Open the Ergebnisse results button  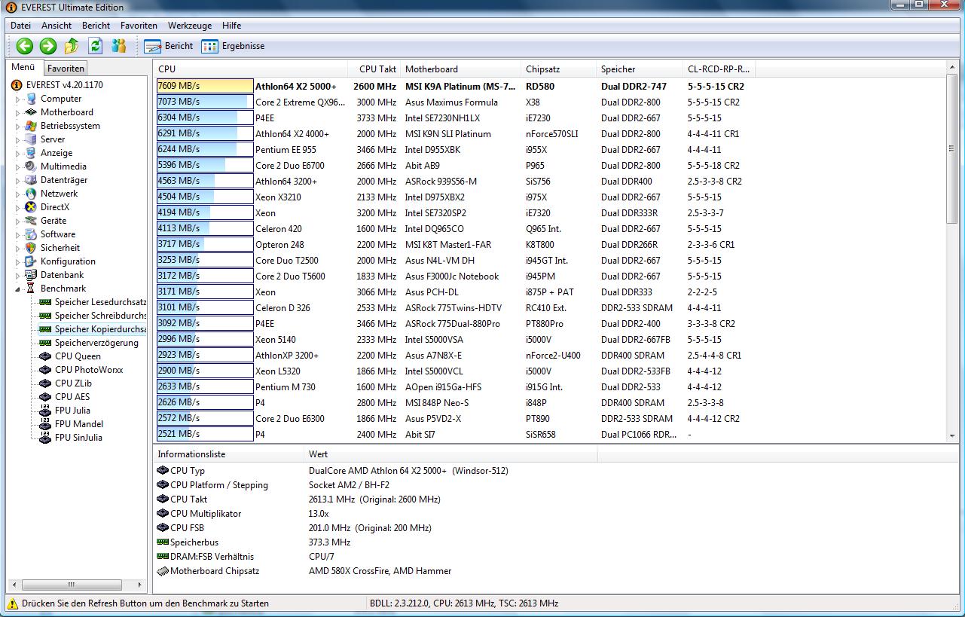click(233, 46)
